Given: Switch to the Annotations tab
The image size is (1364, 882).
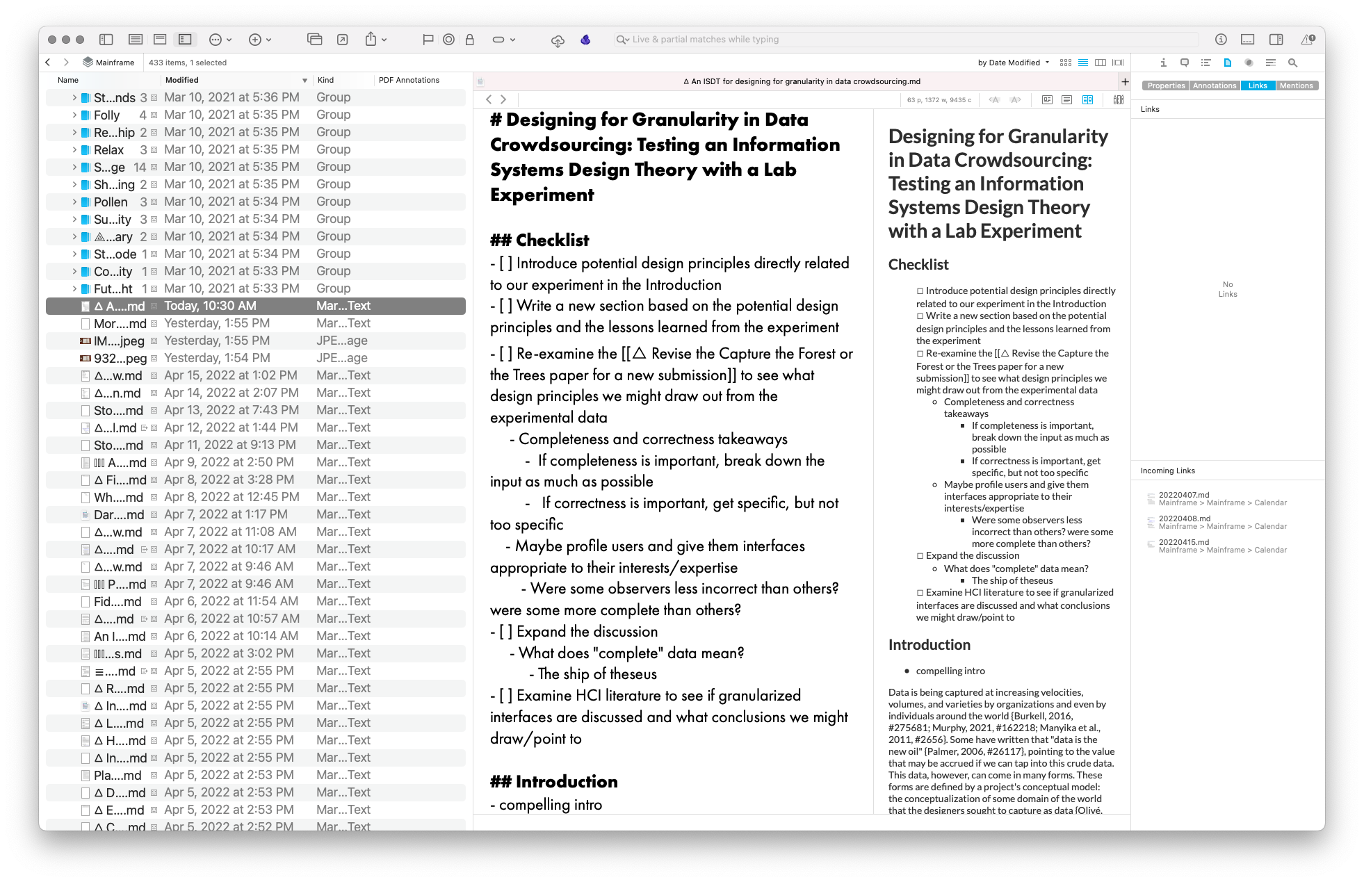Looking at the screenshot, I should (x=1214, y=85).
